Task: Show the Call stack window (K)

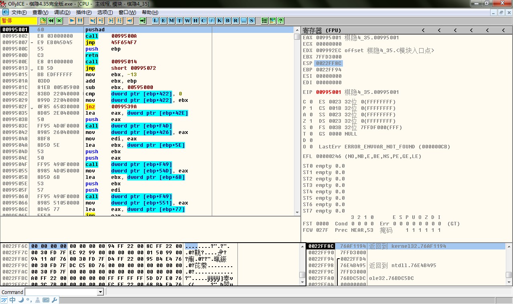Action: click(x=219, y=20)
